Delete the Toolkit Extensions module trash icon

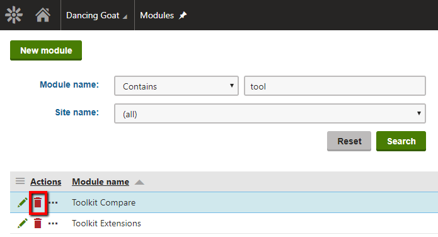38,223
